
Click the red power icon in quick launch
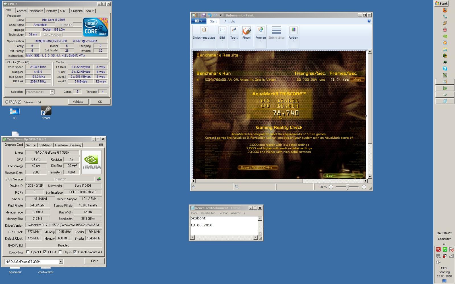[x=445, y=30]
